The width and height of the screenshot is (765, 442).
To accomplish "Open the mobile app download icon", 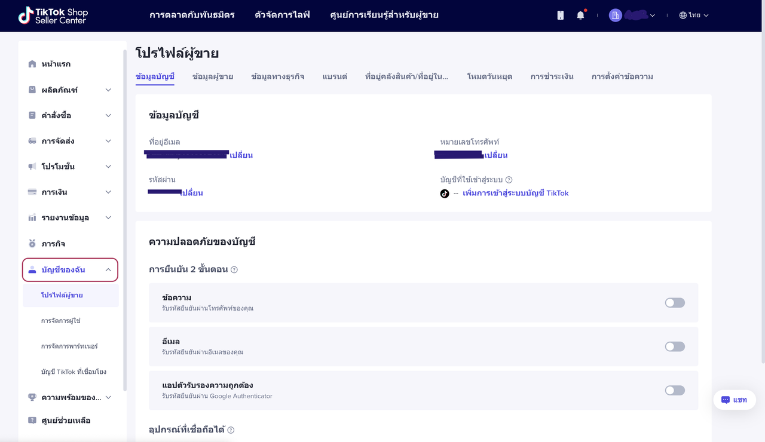I will [560, 16].
